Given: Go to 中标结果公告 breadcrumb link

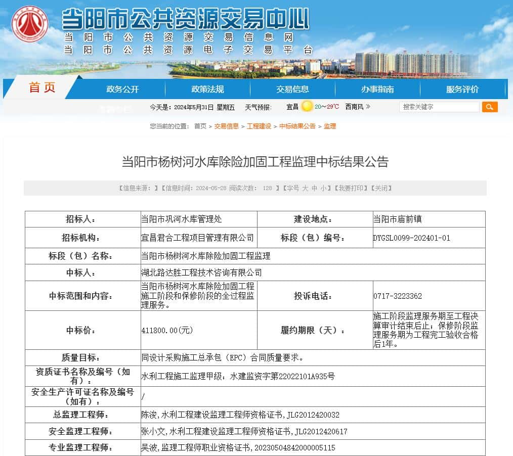Looking at the screenshot, I should point(297,126).
